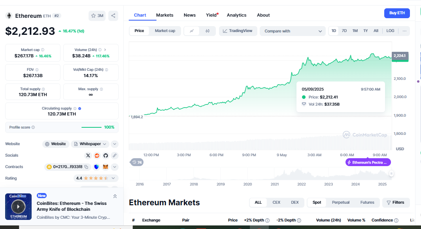Image resolution: width=421 pixels, height=229 pixels.
Task: Click the MetaMask fox icon
Action: click(106, 167)
